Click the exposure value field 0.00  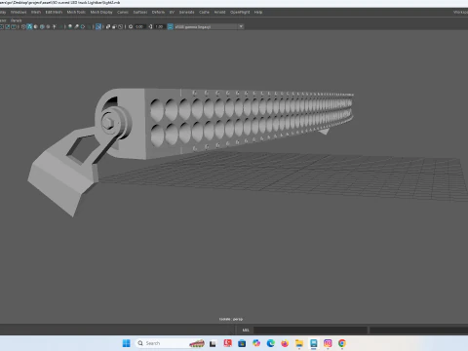(x=139, y=26)
